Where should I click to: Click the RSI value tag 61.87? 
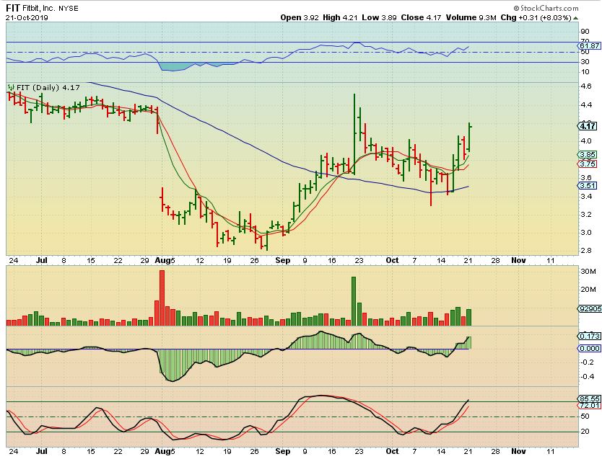click(x=589, y=45)
